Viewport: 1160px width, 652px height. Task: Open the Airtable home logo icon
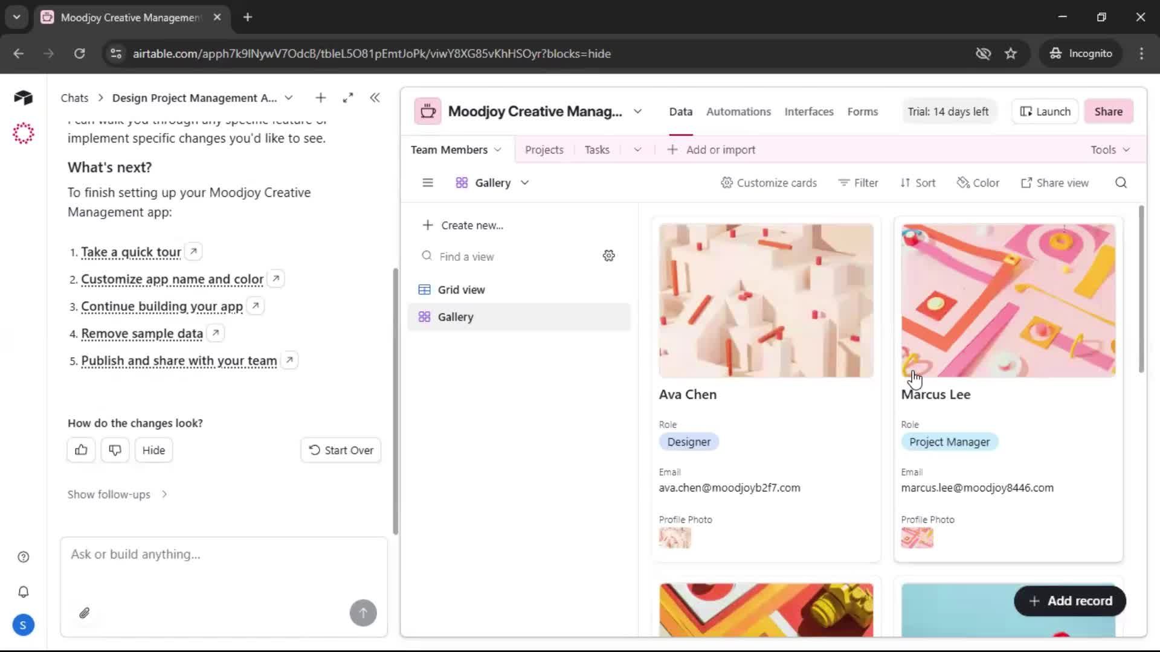(x=23, y=97)
